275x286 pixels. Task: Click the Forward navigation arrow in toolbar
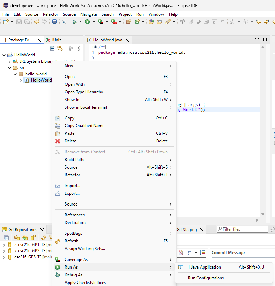pyautogui.click(x=267, y=22)
